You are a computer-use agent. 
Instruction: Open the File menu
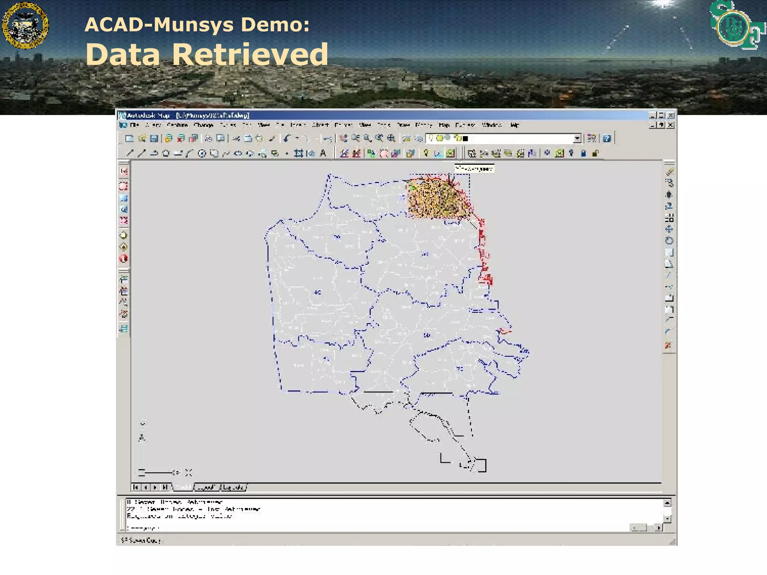(134, 125)
